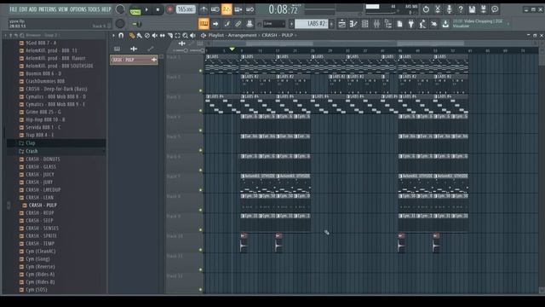Image resolution: width=545 pixels, height=307 pixels.
Task: Open the Playlist view icon
Action: click(x=342, y=24)
